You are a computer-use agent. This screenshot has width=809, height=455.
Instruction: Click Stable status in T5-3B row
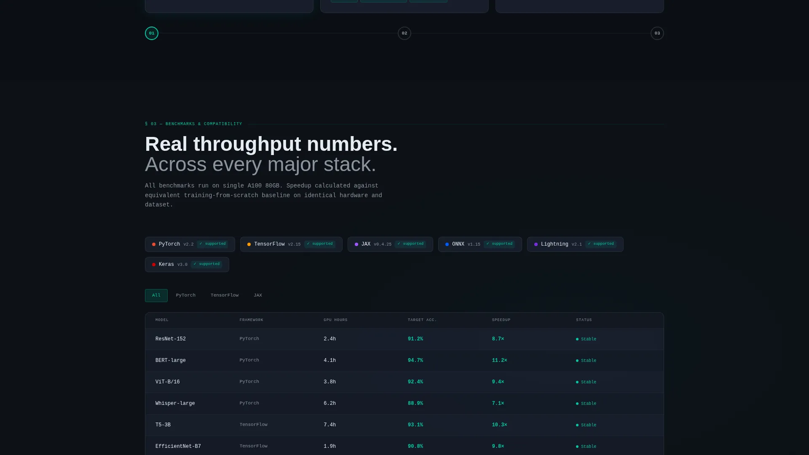(x=586, y=425)
